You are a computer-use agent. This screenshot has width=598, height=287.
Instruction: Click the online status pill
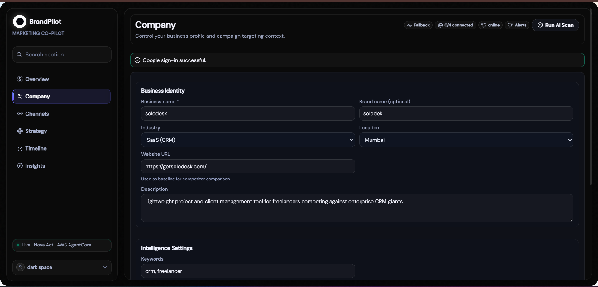coord(490,25)
